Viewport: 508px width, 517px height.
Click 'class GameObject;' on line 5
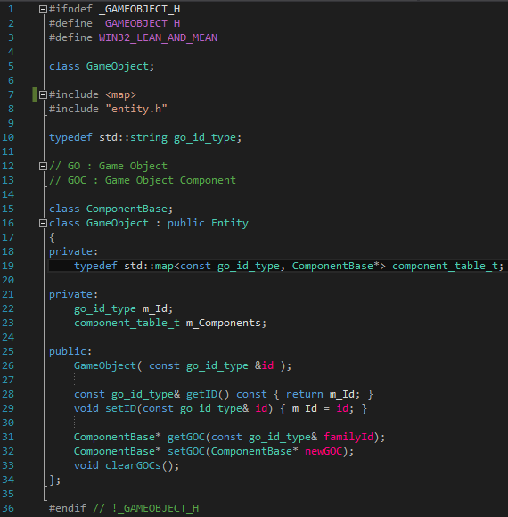click(102, 66)
